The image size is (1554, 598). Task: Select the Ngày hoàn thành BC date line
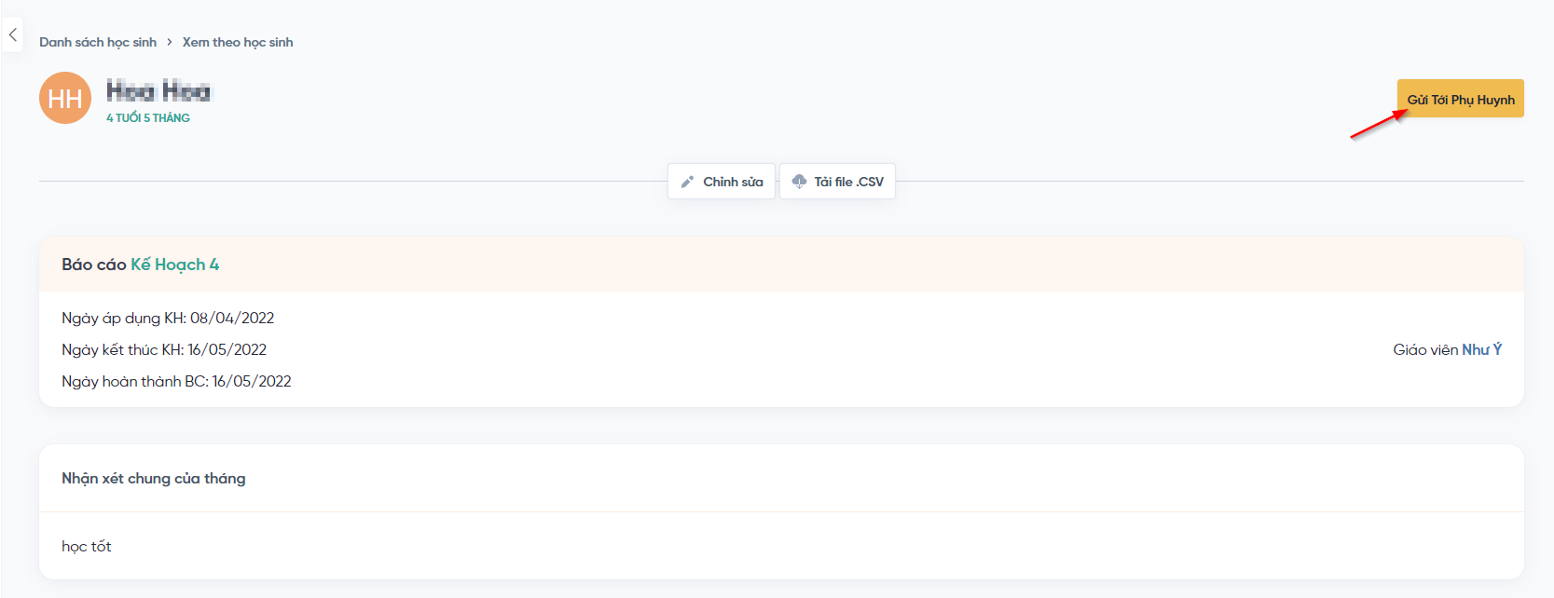[176, 382]
